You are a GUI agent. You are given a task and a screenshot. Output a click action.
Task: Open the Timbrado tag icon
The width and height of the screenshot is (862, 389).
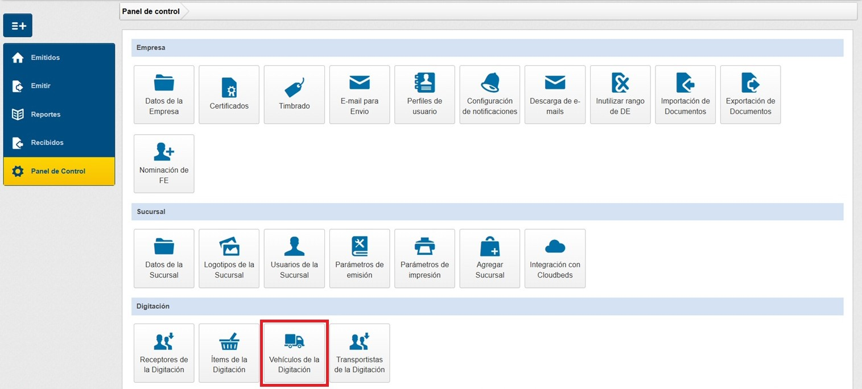294,87
